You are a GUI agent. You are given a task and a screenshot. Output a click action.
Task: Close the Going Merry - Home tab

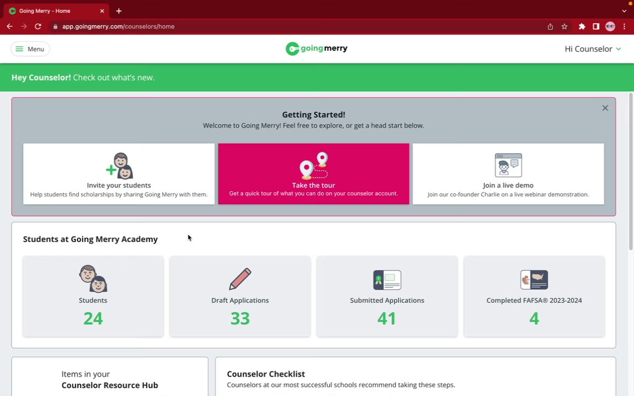(x=102, y=11)
